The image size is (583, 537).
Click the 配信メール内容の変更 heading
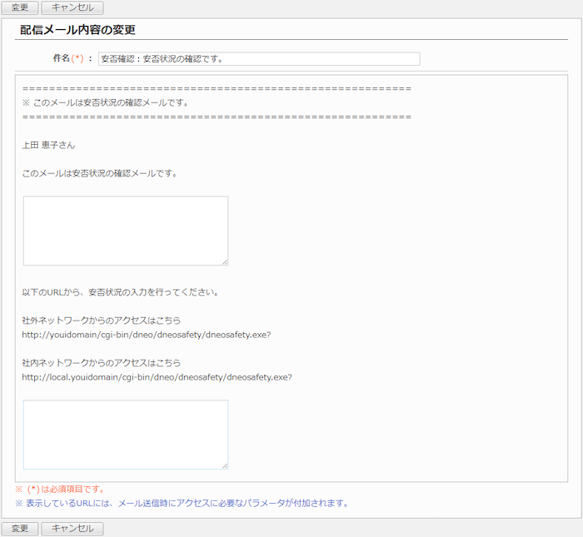point(77,30)
